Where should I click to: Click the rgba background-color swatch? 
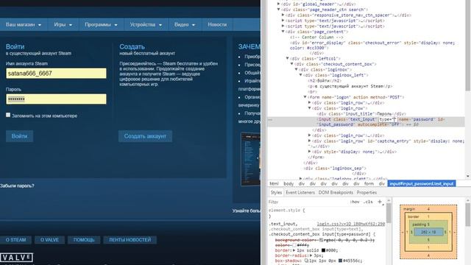pos(321,240)
